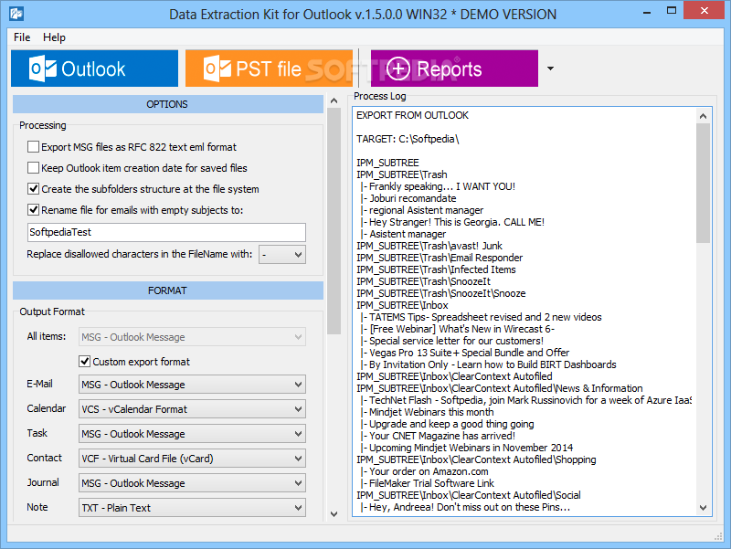The height and width of the screenshot is (549, 731).
Task: Click Process Log scroll down arrow
Action: point(704,508)
